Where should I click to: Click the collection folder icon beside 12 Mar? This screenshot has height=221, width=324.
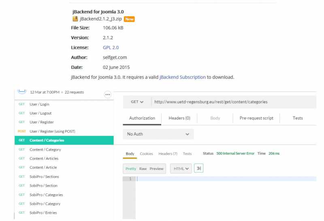pyautogui.click(x=22, y=91)
